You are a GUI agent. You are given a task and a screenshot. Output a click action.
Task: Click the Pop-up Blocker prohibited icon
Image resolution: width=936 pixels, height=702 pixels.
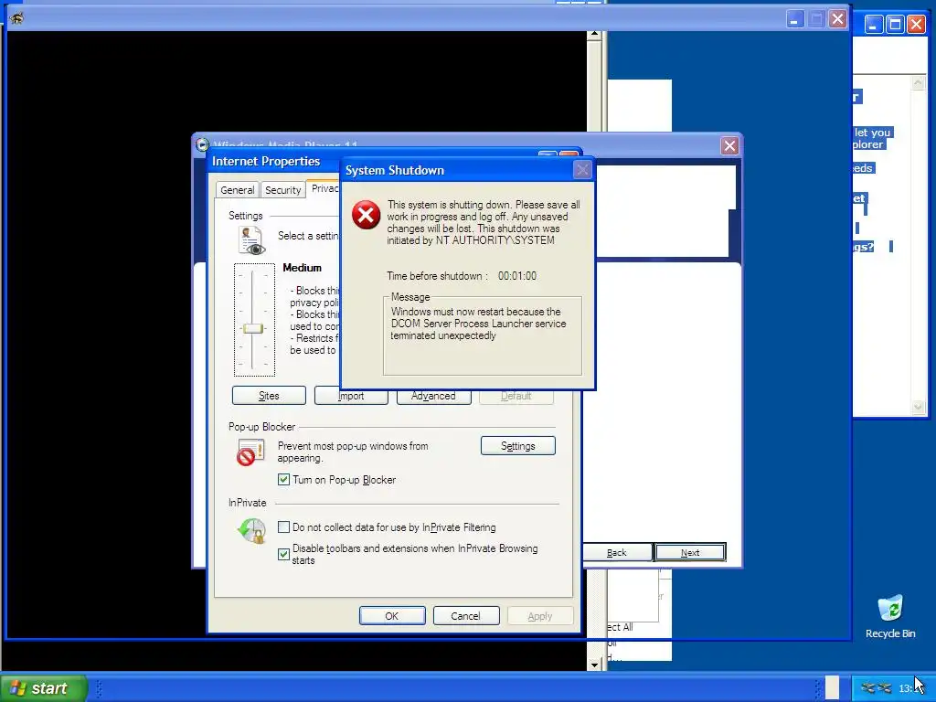click(250, 452)
